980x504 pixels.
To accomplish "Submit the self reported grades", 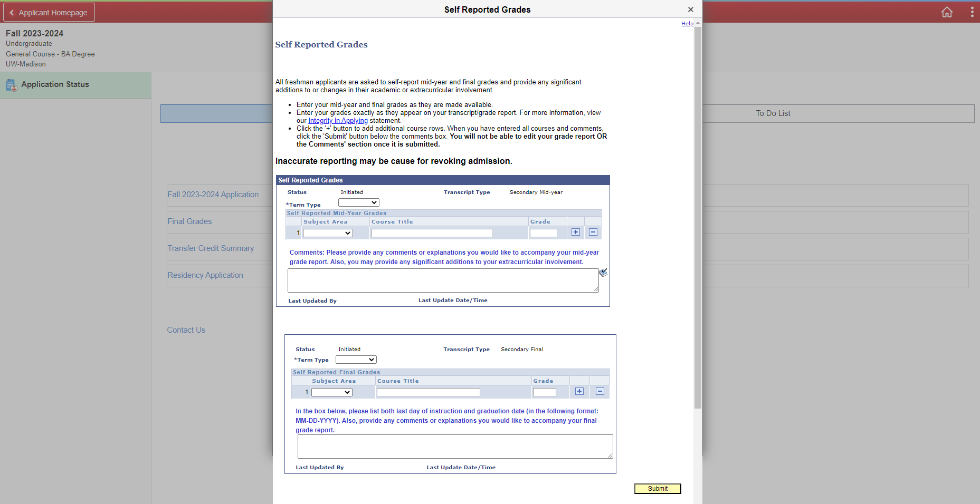I will tap(658, 489).
